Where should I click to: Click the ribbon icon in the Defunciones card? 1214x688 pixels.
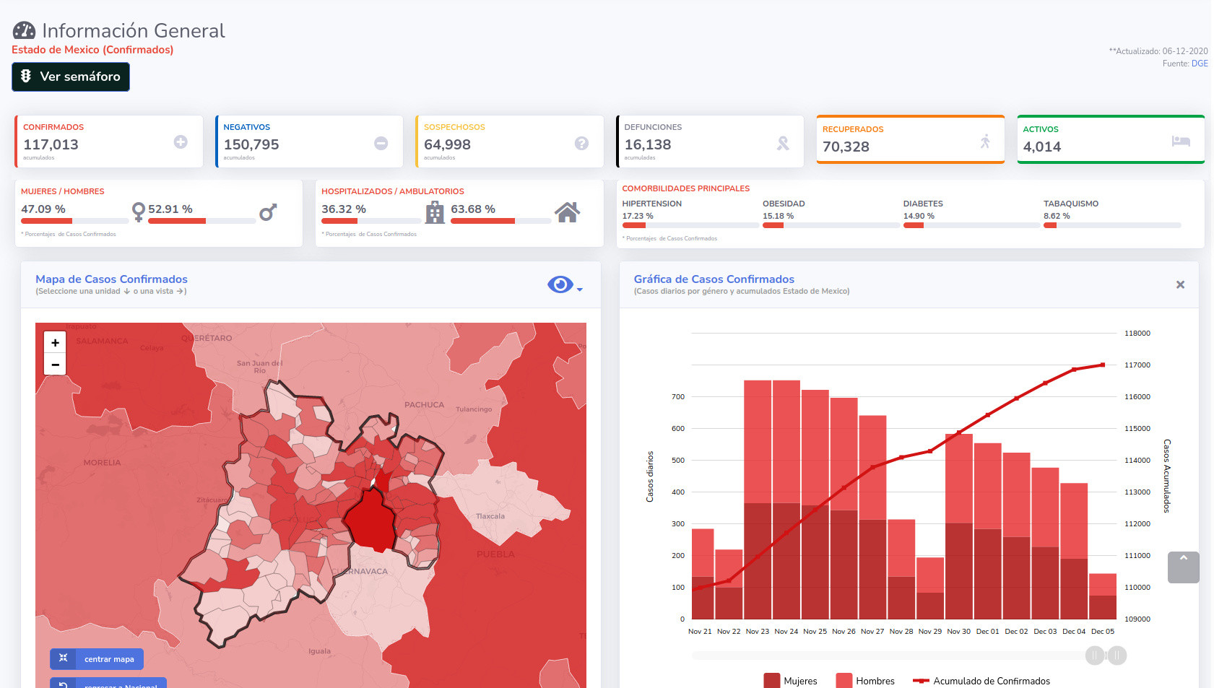[783, 144]
